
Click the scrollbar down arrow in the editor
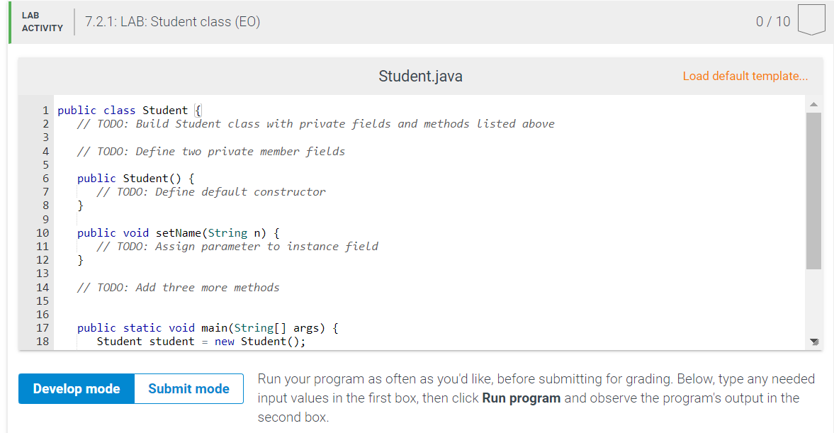(813, 341)
